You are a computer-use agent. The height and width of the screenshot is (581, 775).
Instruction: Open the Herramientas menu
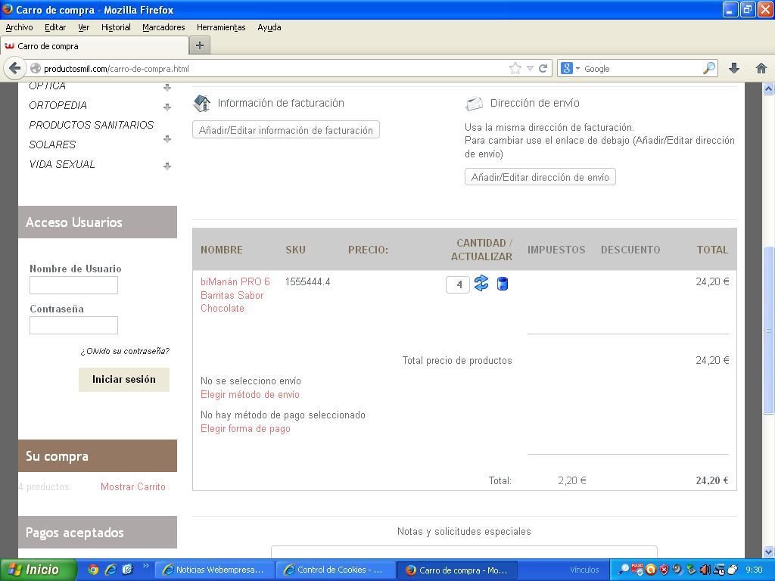click(x=221, y=27)
